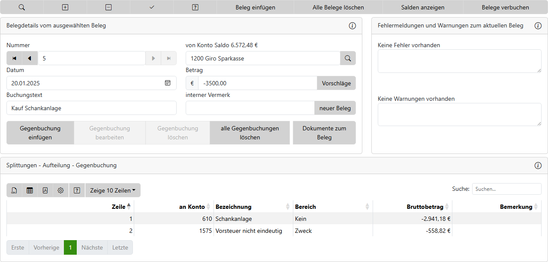Go to the previous Beleg number
The image size is (548, 262).
(x=30, y=58)
